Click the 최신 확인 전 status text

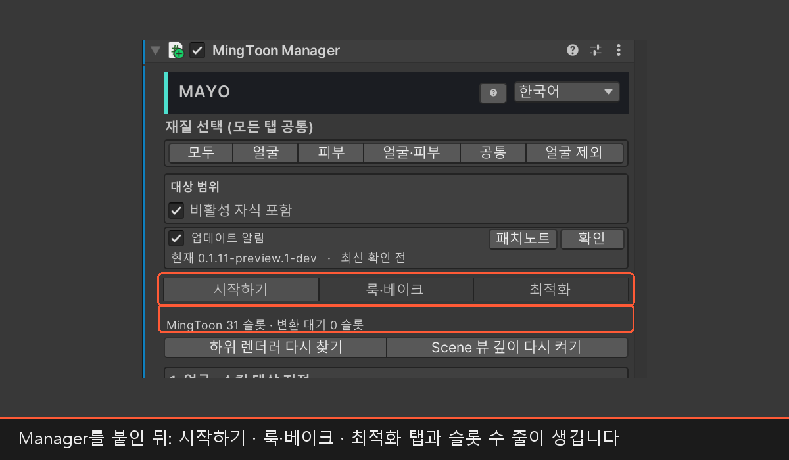373,258
